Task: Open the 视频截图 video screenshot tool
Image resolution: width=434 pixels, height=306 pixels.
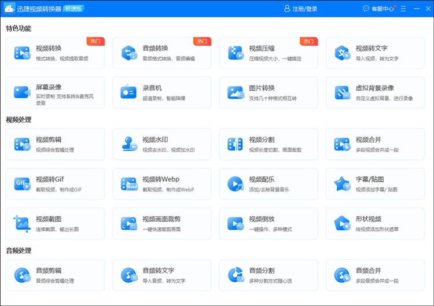Action: [55, 223]
